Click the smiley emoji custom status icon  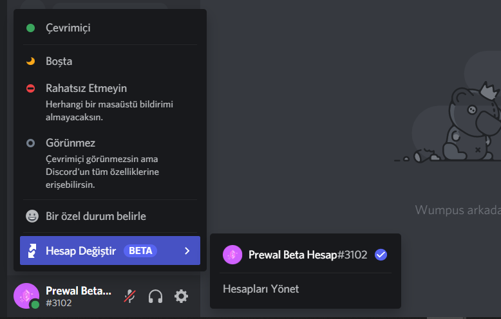click(32, 216)
